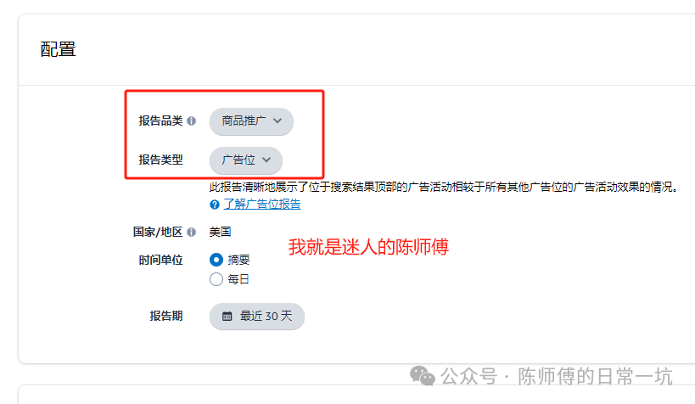Image resolution: width=695 pixels, height=404 pixels.
Task: Click the blue question mark help icon
Action: click(215, 205)
